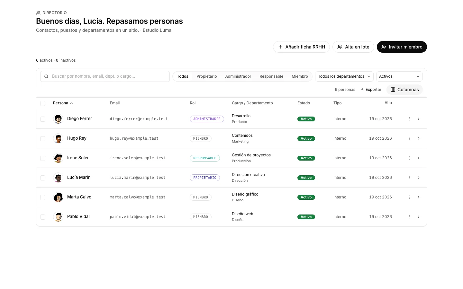Tick the checkbox for Hugo Rey
The height and width of the screenshot is (289, 463).
pyautogui.click(x=43, y=138)
